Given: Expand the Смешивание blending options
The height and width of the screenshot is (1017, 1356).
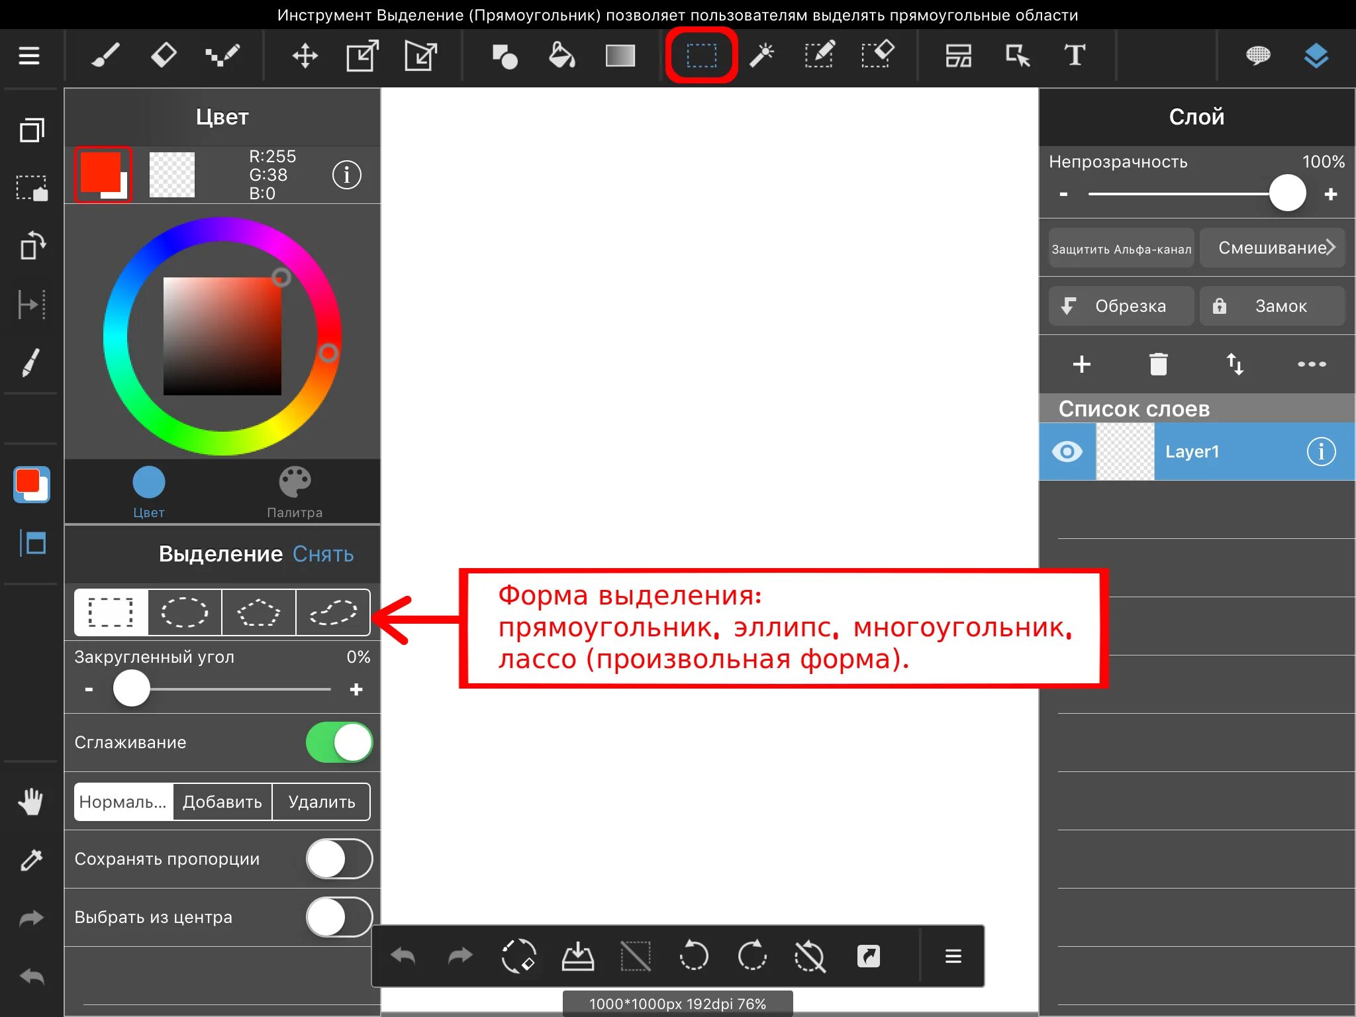Looking at the screenshot, I should [x=1272, y=248].
